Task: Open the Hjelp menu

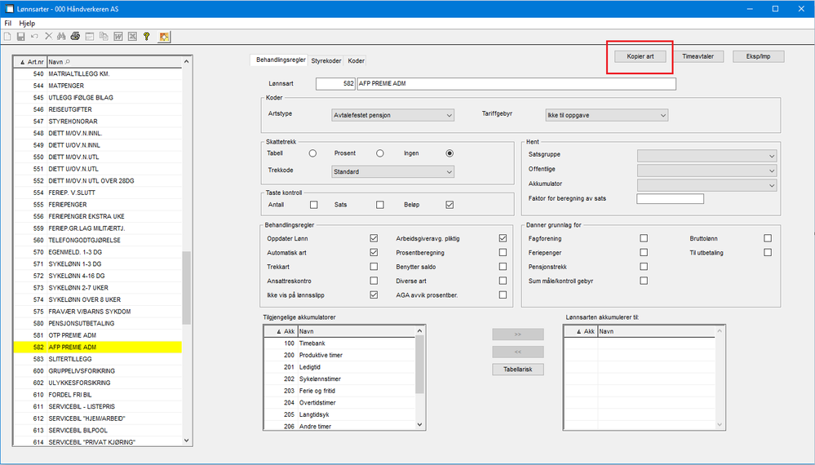Action: (x=27, y=24)
